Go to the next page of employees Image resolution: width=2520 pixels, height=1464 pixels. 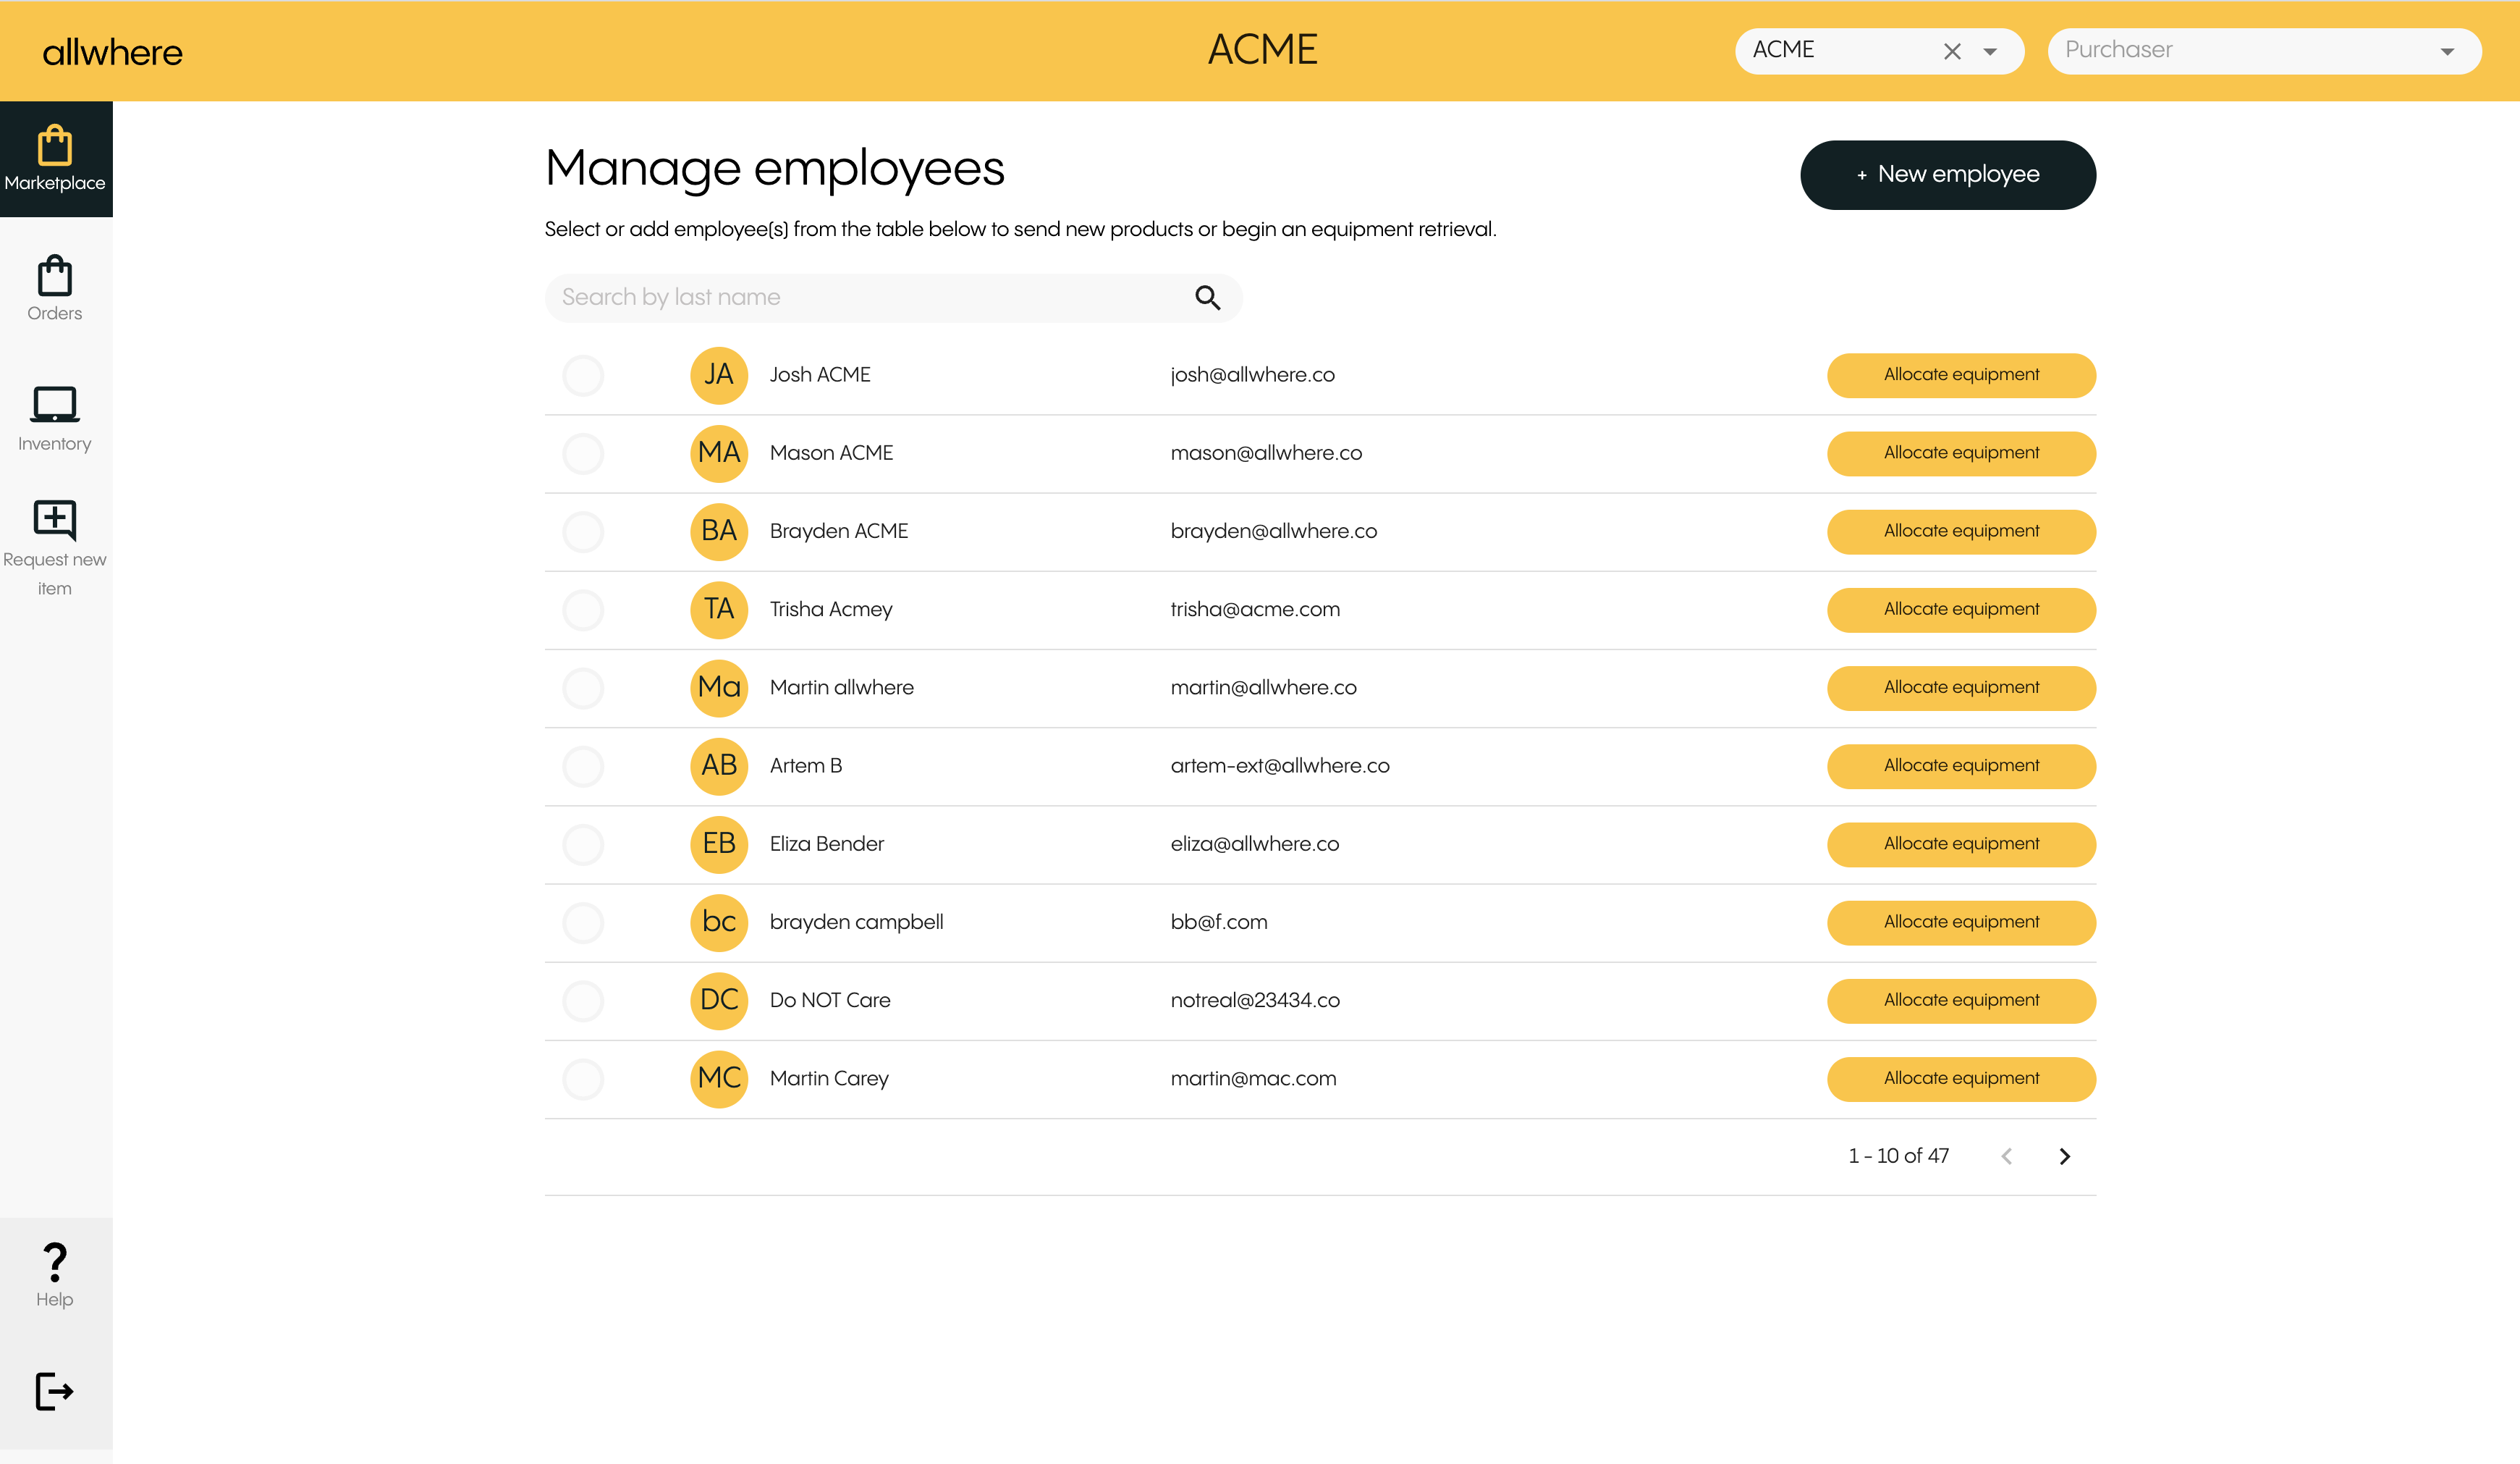point(2064,1156)
